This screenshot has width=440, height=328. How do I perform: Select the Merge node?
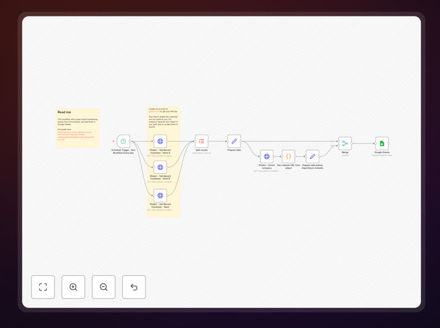[345, 144]
